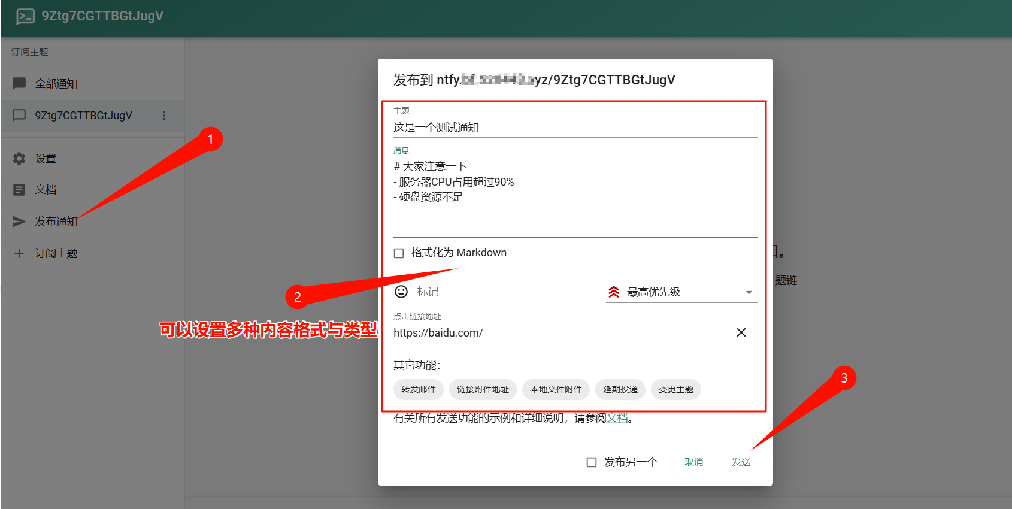This screenshot has height=509, width=1012.
Task: Click the 9Ztg7CGTTBGtJugV topic chat icon
Action: pos(19,115)
